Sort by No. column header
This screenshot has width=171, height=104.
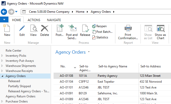click(x=63, y=66)
